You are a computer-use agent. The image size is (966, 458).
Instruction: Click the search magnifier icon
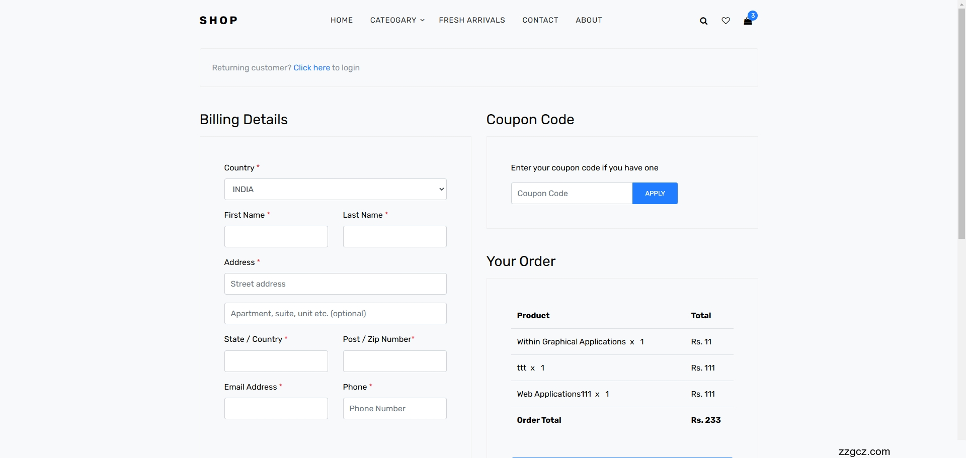[703, 21]
